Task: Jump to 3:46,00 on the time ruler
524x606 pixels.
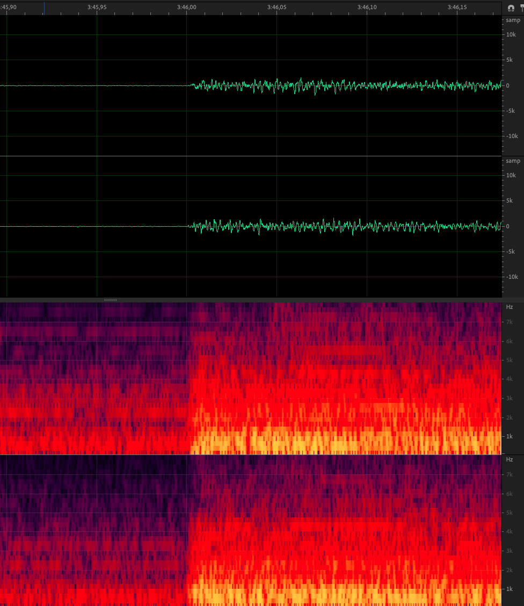Action: [x=186, y=8]
